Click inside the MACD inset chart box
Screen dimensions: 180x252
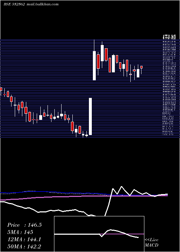(x=99, y=234)
